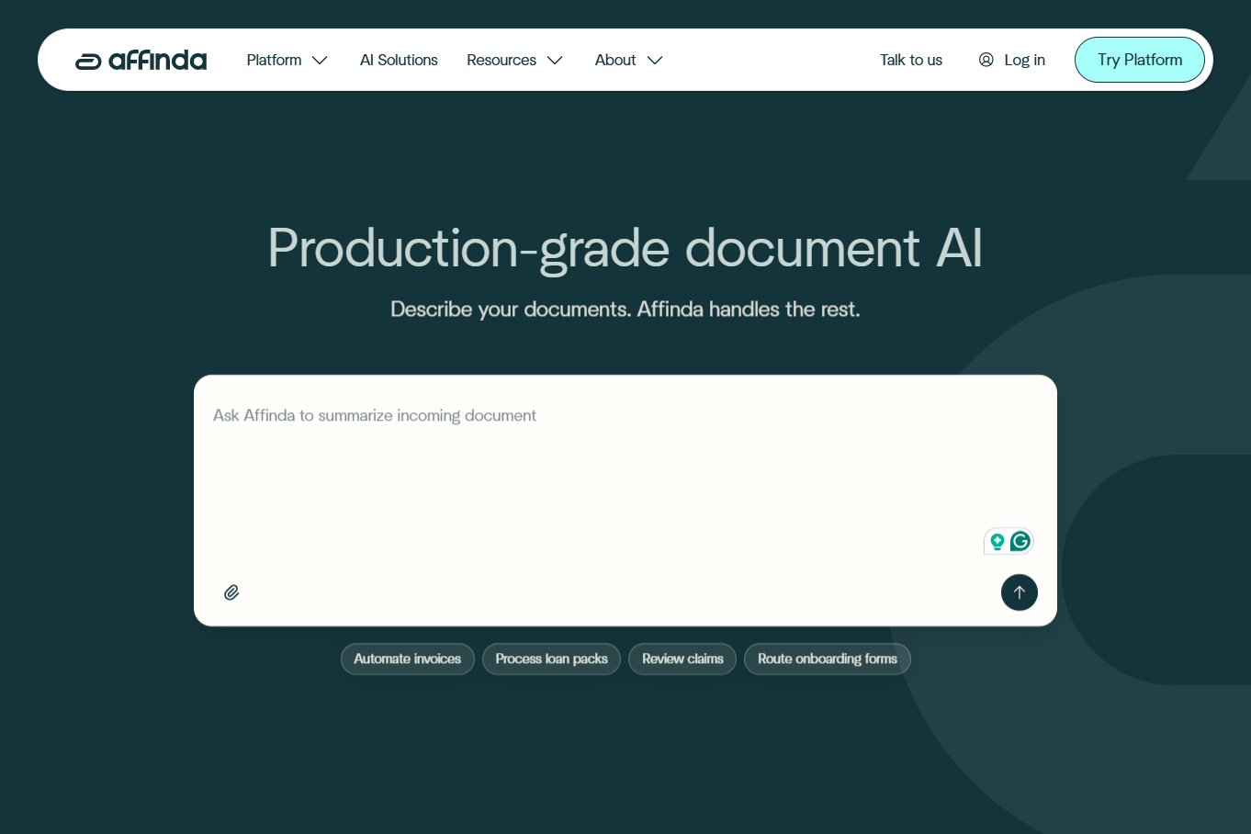Image resolution: width=1251 pixels, height=834 pixels.
Task: Click the 'Describe your documents' subtitle text
Action: (x=625, y=310)
